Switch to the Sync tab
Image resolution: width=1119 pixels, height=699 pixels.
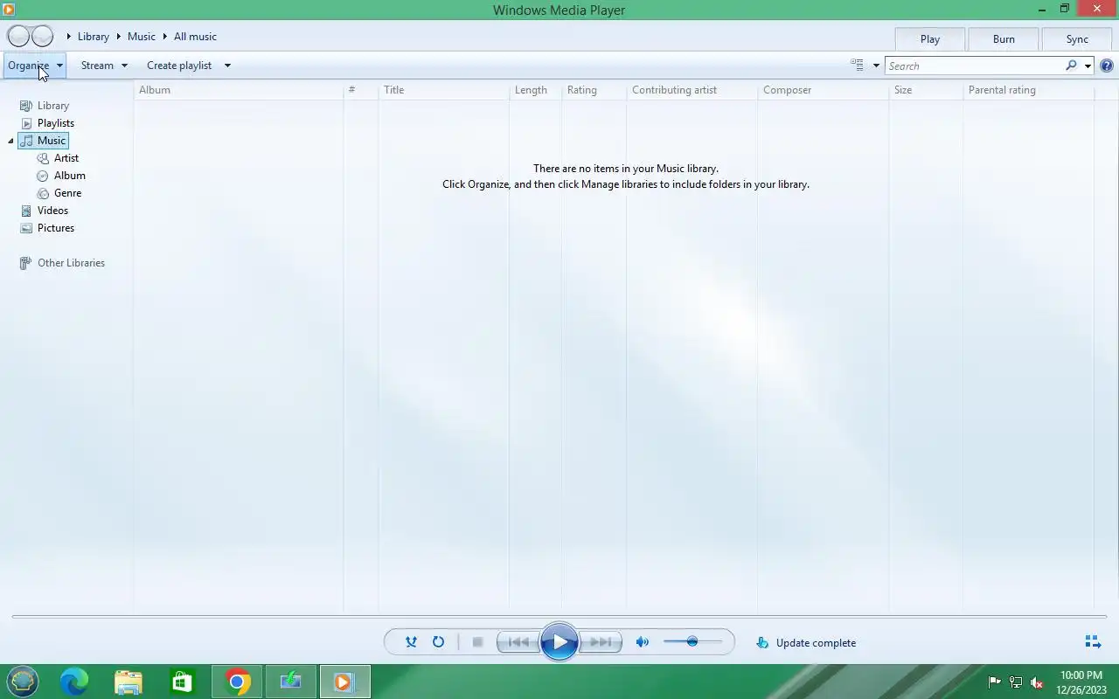pos(1077,39)
